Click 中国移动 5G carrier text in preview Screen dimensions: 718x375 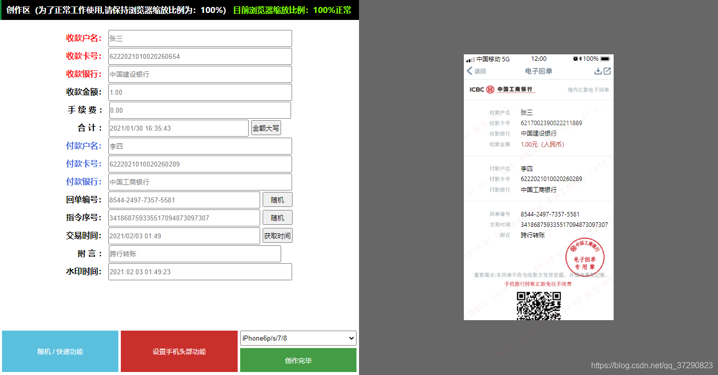coord(493,59)
